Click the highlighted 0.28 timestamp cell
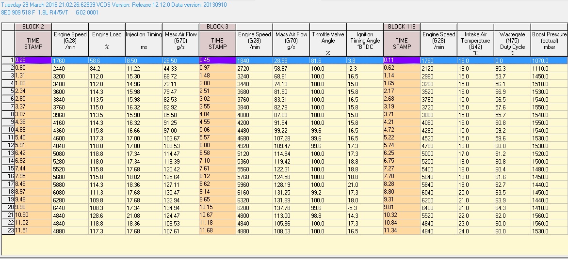Viewport: 568px width, 259px height. (33, 60)
